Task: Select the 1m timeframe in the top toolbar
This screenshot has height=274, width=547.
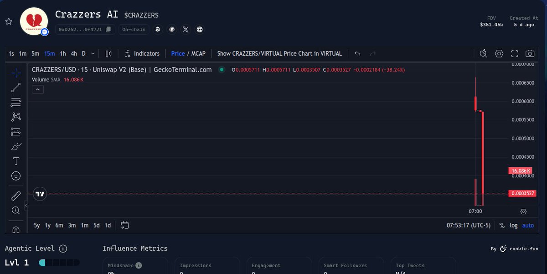Action: point(22,53)
